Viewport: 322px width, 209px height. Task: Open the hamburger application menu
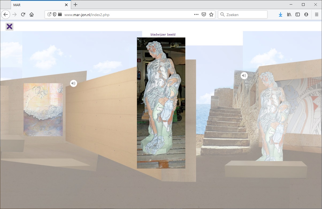tap(316, 15)
